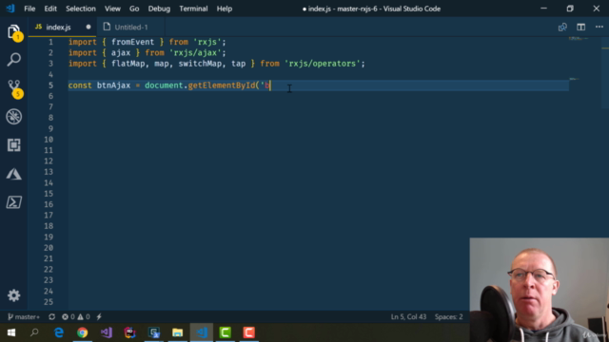Open green Camtasia icon in taskbar
Screen dimensions: 609x342
[225, 332]
